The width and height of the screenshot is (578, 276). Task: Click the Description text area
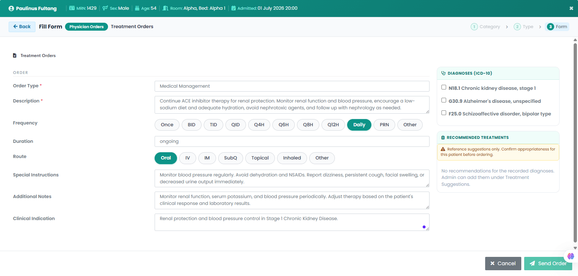292,105
